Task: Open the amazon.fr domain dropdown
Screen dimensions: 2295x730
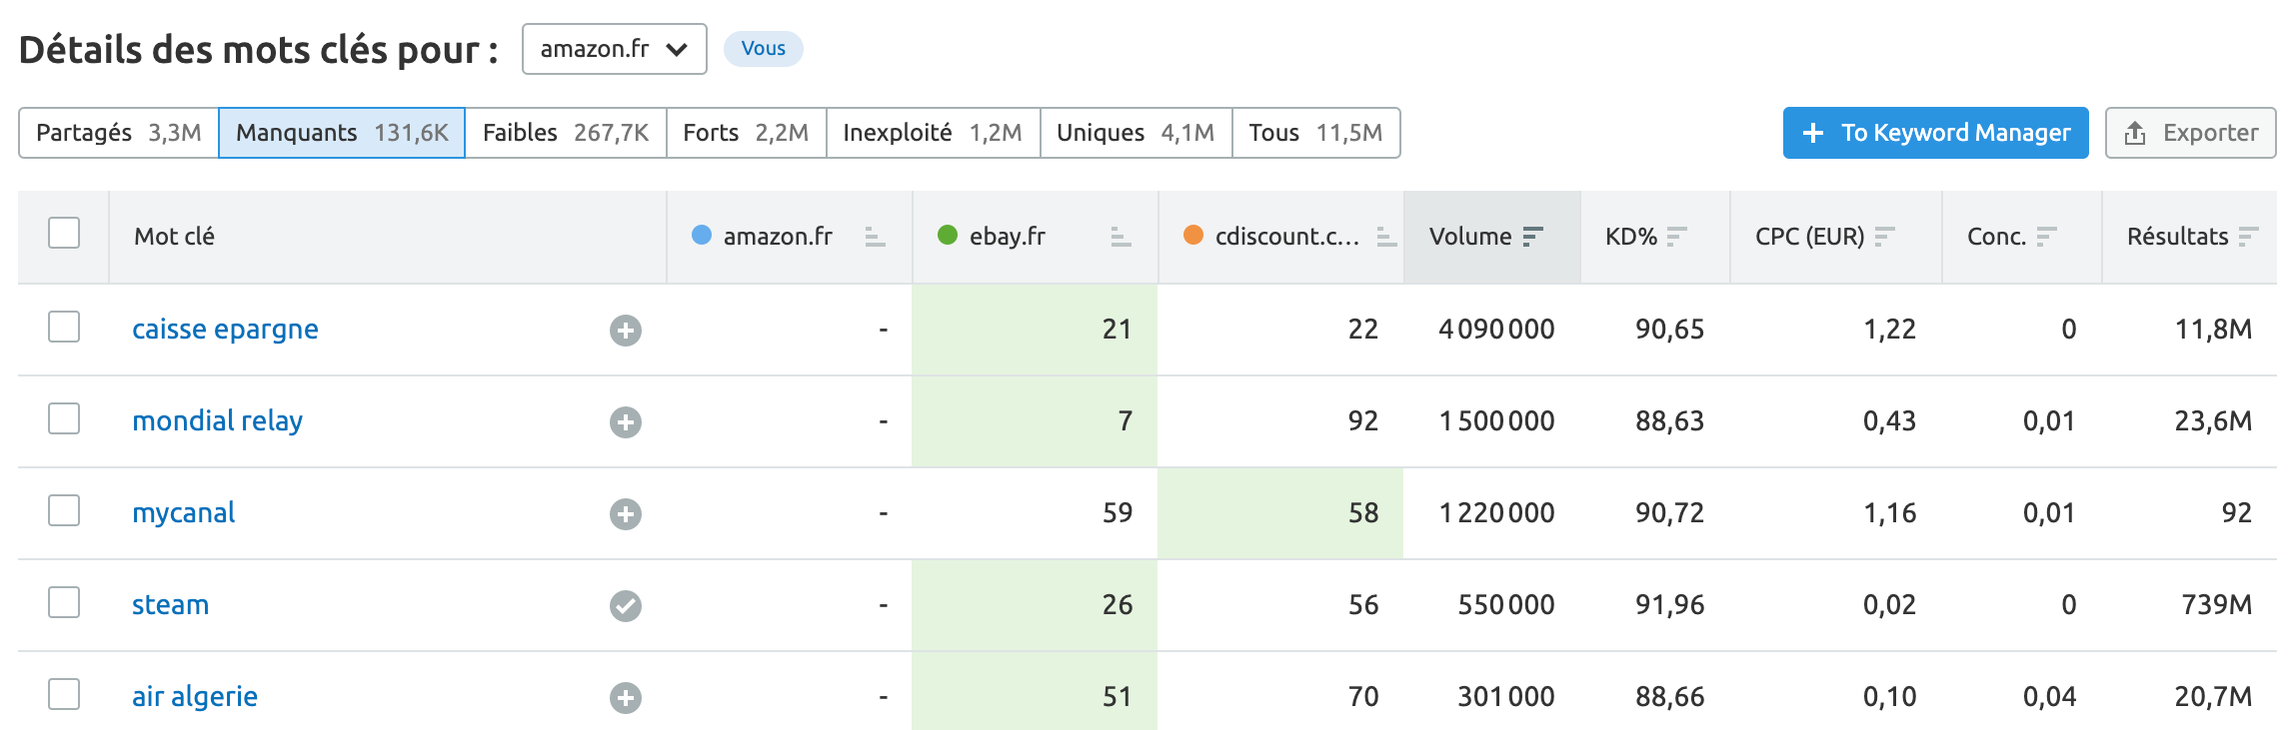Action: (614, 49)
